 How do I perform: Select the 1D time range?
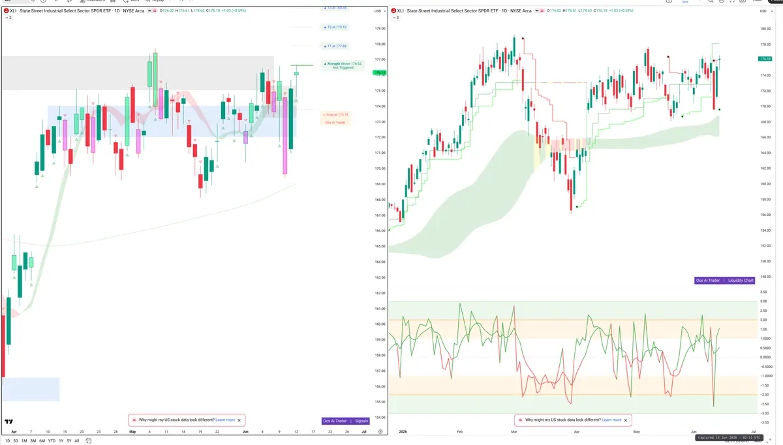point(7,441)
